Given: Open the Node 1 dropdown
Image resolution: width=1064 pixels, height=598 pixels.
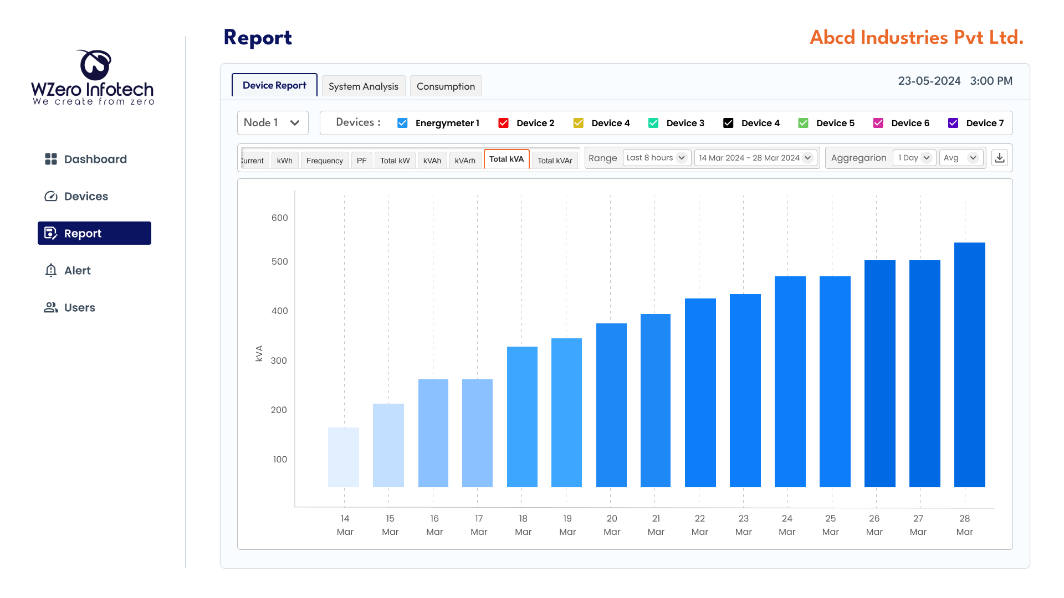Looking at the screenshot, I should (273, 123).
